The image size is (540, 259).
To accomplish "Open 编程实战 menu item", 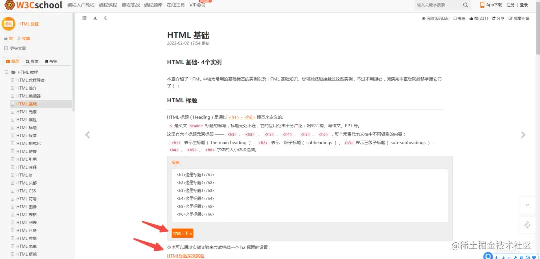I will 131,5.
